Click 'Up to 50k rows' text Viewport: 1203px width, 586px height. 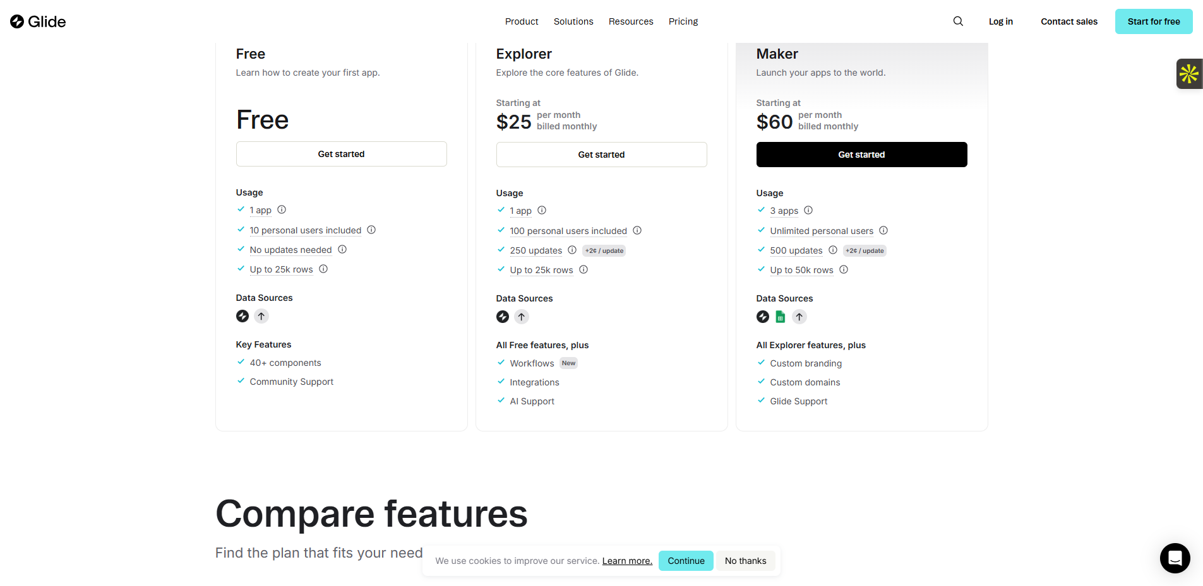[x=802, y=270]
